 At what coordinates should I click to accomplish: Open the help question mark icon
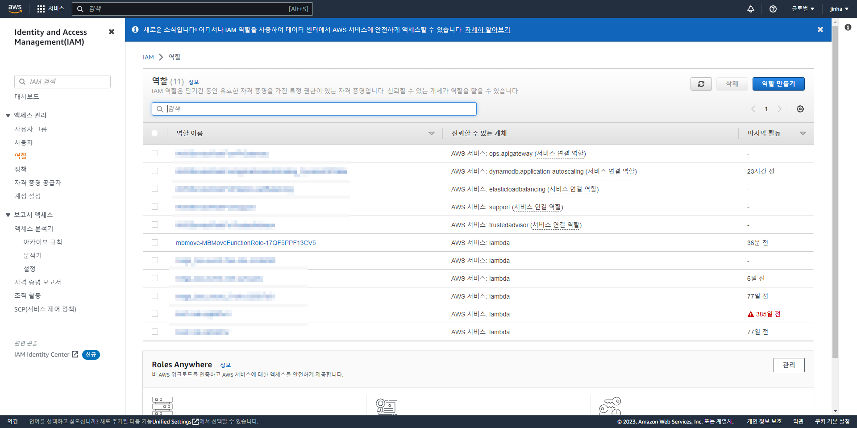click(x=773, y=9)
